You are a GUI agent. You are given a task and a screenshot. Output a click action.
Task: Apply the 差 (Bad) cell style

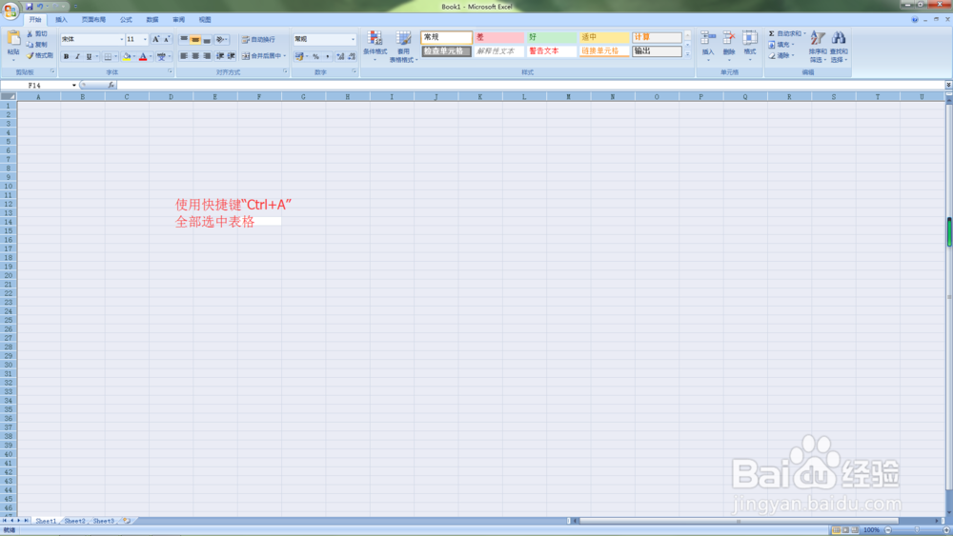point(498,37)
